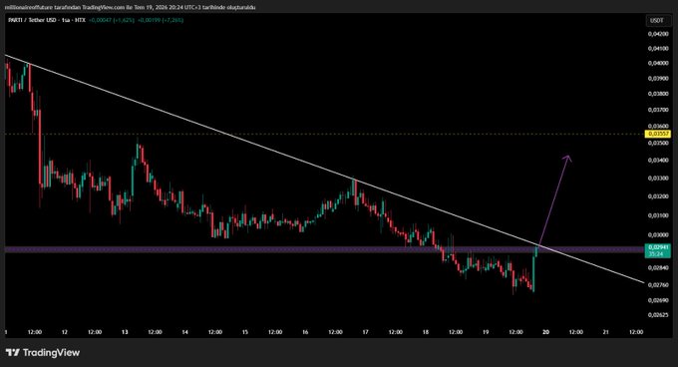Click date label 15 on the time axis
This screenshot has height=367, width=678.
click(x=244, y=332)
